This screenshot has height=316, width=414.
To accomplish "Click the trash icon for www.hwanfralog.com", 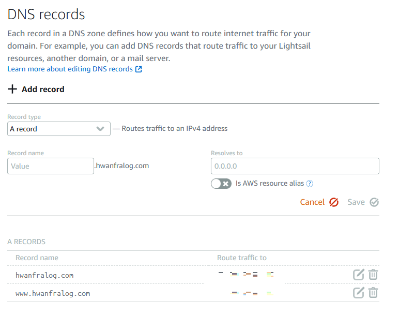I will pos(373,293).
